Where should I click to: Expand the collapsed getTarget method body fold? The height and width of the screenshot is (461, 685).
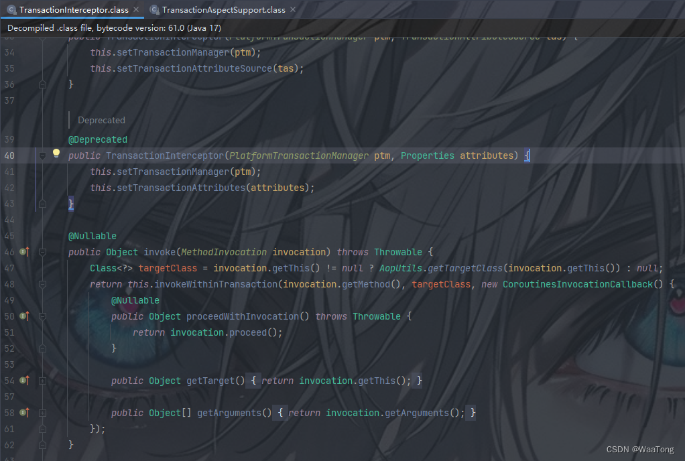tap(42, 380)
